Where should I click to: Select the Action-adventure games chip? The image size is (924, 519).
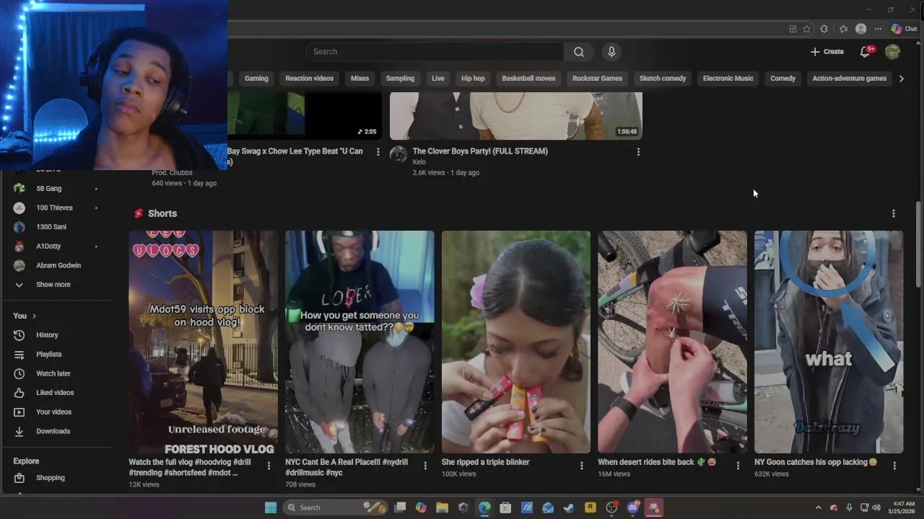[849, 79]
